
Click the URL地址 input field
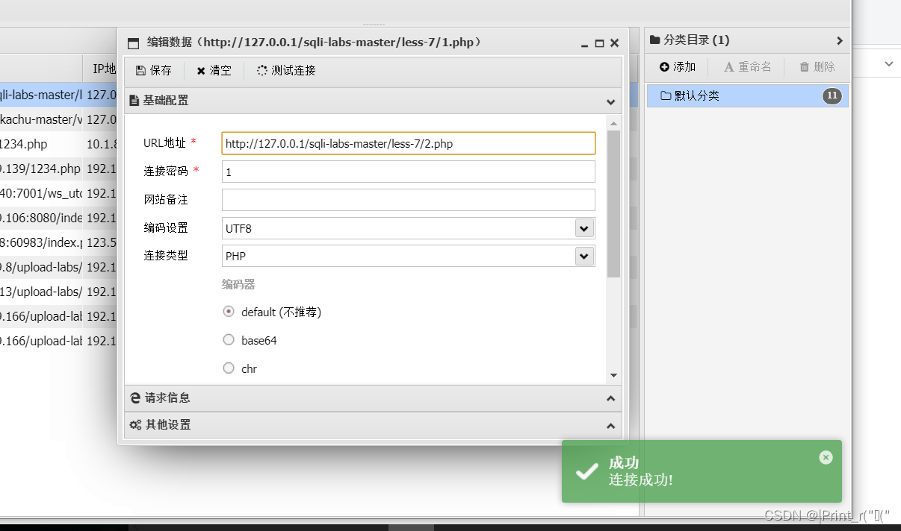coord(407,143)
